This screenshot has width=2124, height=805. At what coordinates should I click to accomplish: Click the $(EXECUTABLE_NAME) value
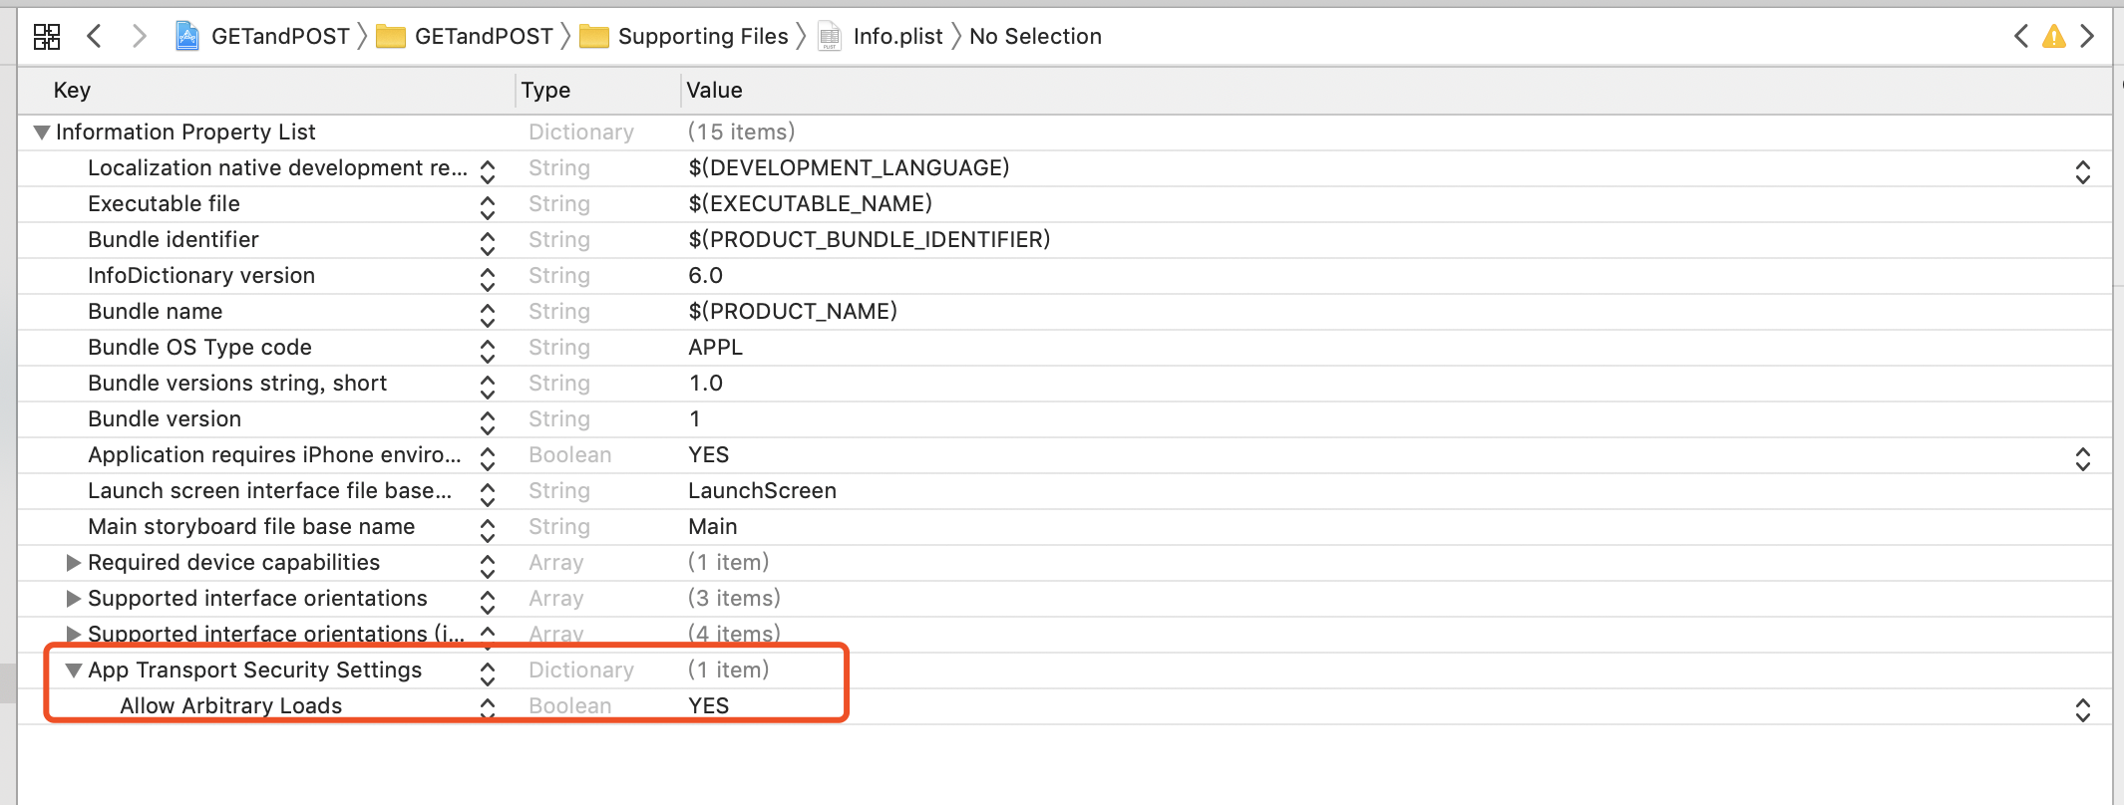(x=810, y=204)
